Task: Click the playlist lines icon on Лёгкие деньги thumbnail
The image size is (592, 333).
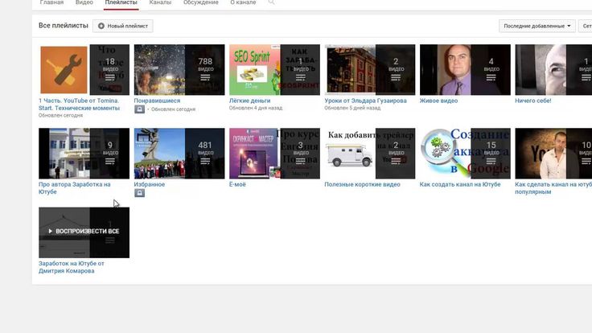Action: (300, 78)
